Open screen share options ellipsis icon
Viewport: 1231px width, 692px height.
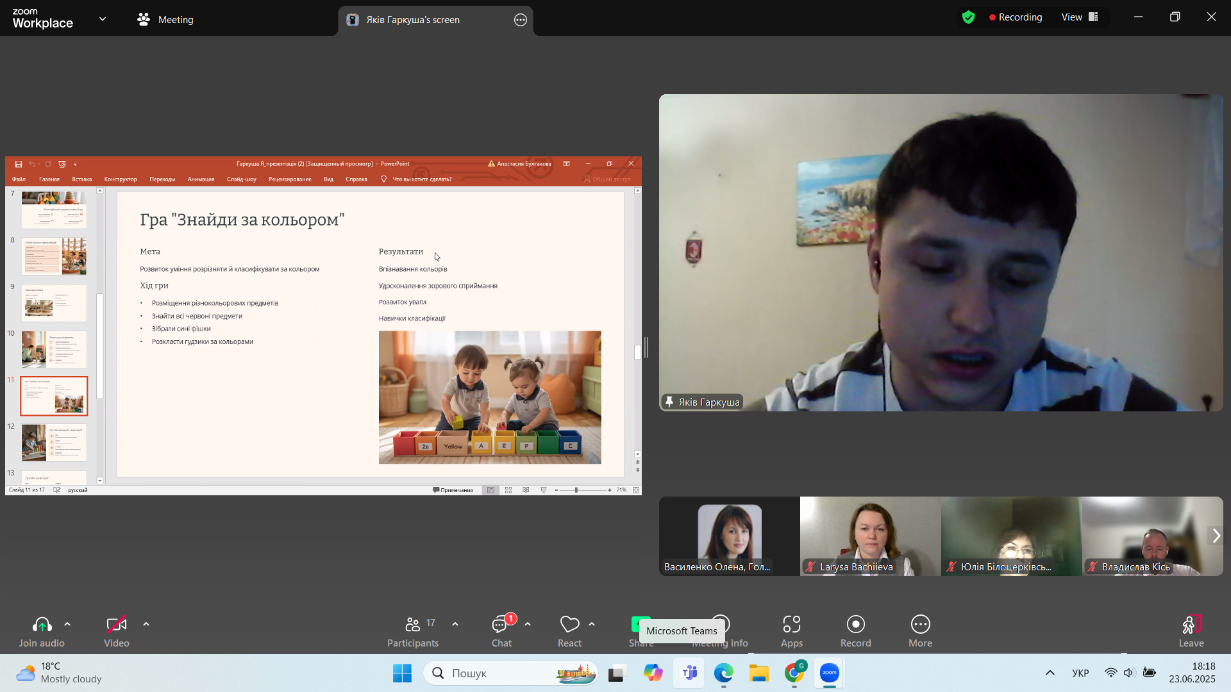521,20
